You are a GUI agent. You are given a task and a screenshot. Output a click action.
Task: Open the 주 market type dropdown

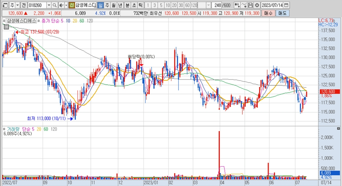(x=18, y=5)
